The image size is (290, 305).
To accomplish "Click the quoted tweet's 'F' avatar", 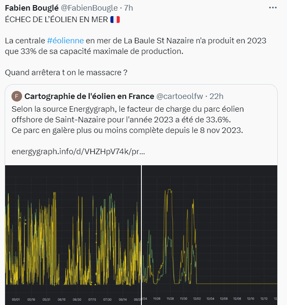I will [17, 96].
